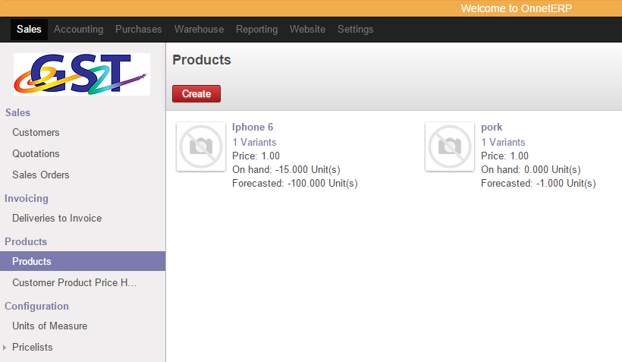The image size is (622, 362).
Task: Select the highlighted Products sidebar item
Action: coord(83,261)
